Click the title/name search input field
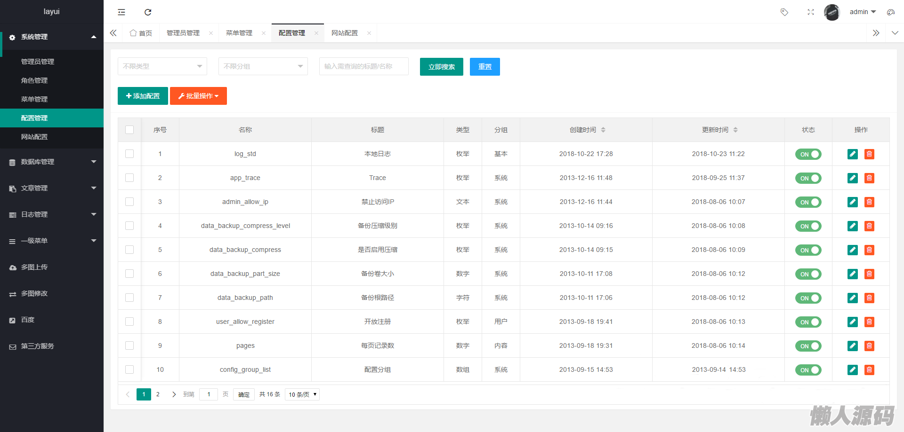The width and height of the screenshot is (904, 432). pos(363,66)
